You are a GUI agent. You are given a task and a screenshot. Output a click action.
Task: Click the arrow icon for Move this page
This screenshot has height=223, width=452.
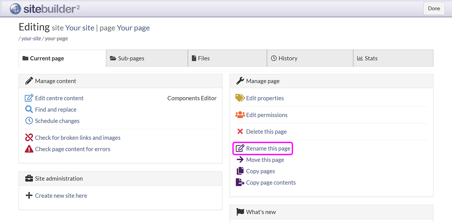(240, 160)
